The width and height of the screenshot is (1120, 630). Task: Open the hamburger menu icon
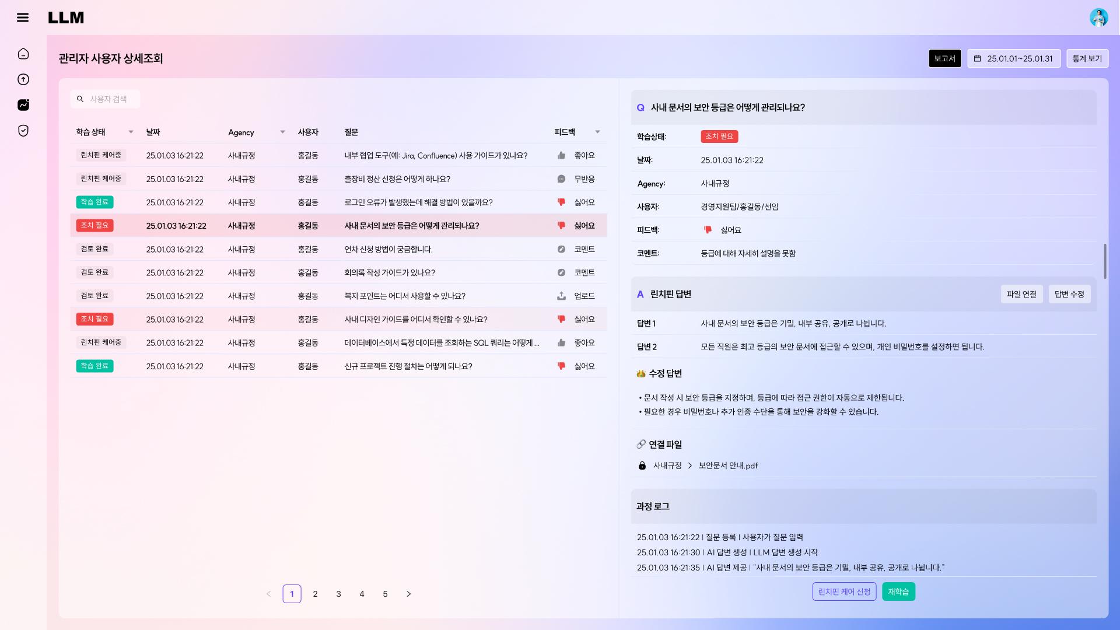(x=23, y=17)
